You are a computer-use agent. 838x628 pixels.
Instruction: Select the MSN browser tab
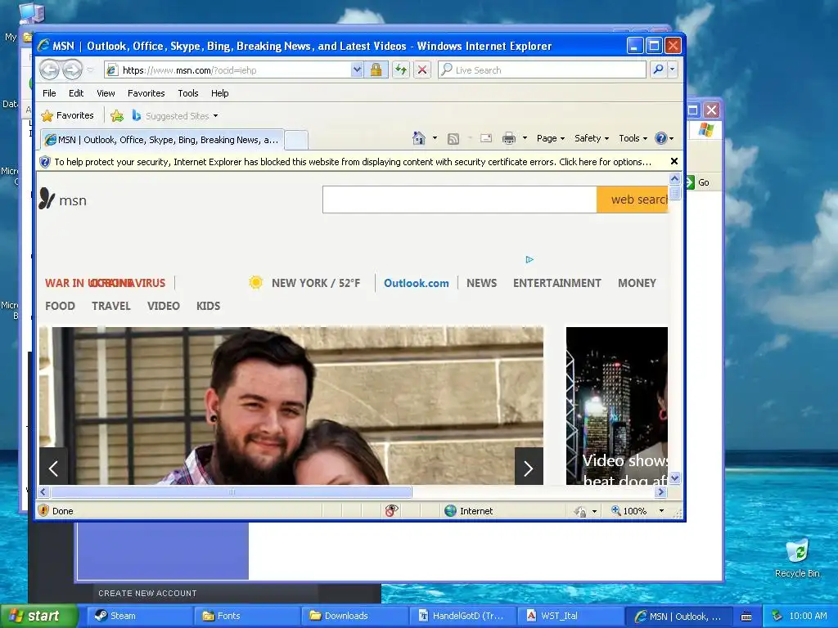pyautogui.click(x=162, y=140)
